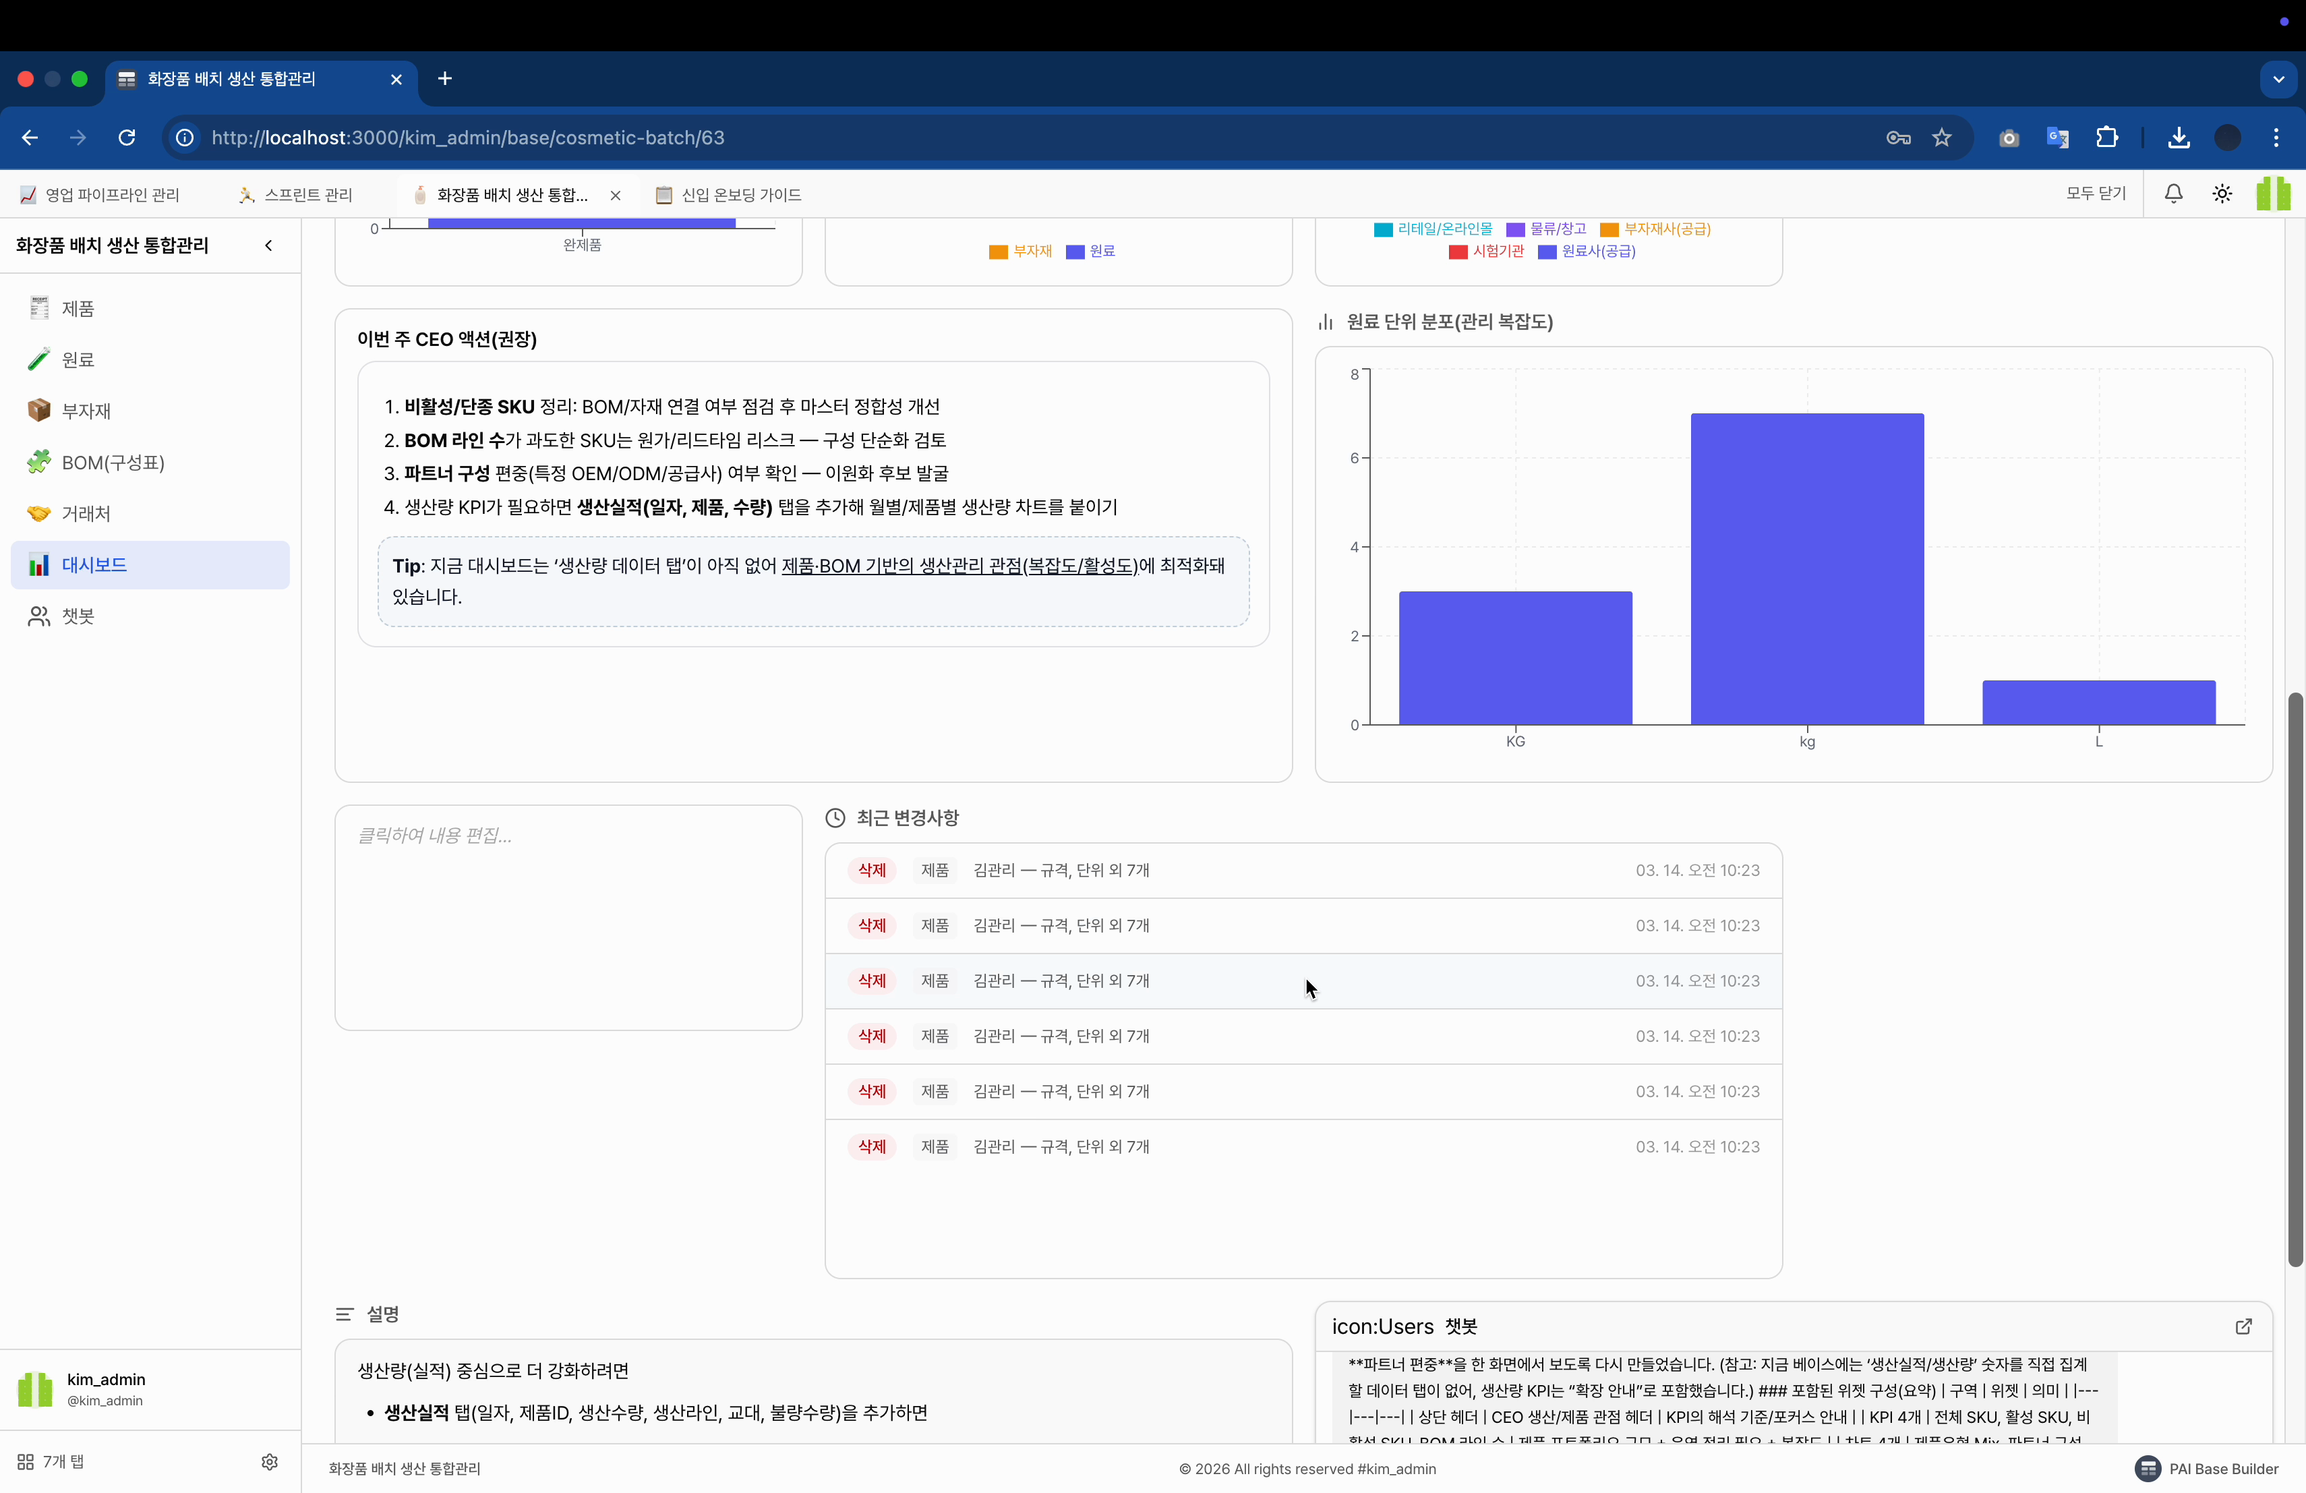Toggle light/dark theme sun icon
The height and width of the screenshot is (1493, 2306).
coord(2222,195)
